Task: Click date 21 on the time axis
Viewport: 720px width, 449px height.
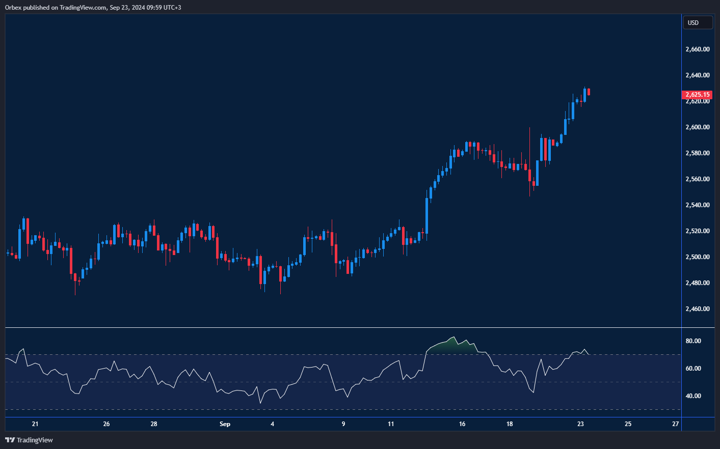Action: coord(35,424)
